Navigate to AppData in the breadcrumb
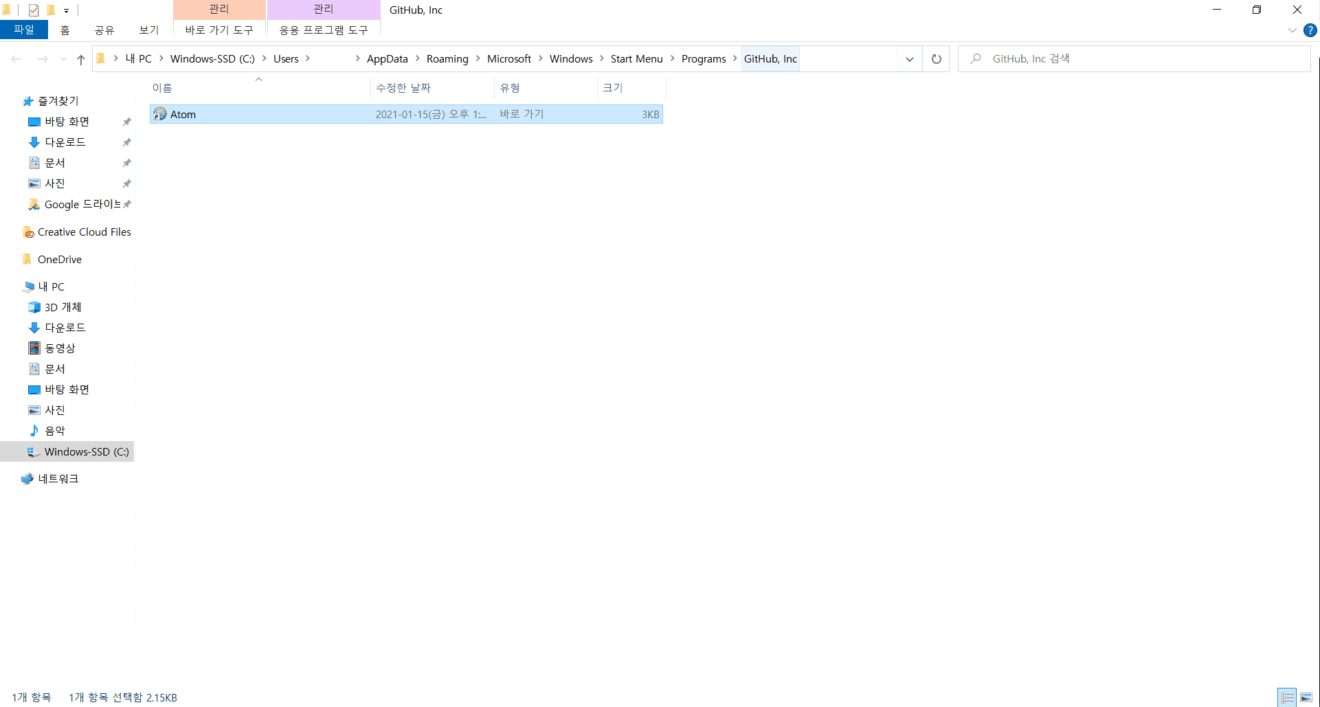Screen dimensions: 1320x707 pos(388,59)
